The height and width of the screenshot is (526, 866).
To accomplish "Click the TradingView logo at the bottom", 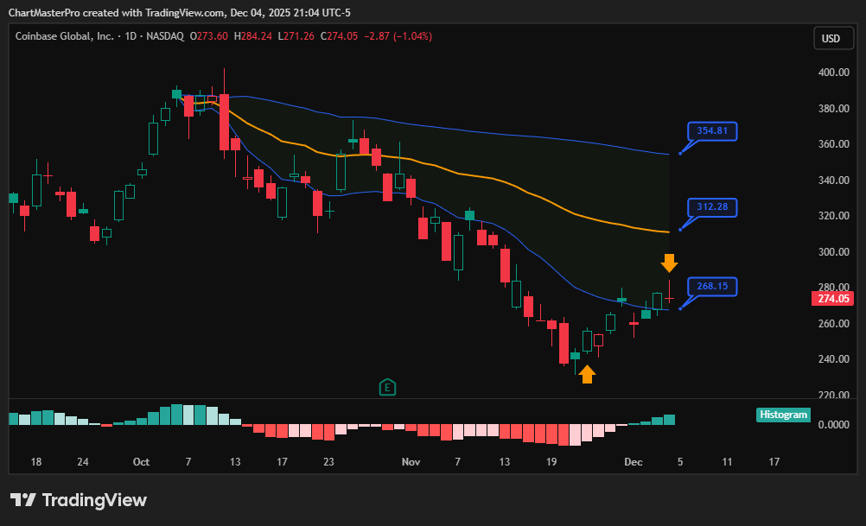I will click(x=79, y=500).
